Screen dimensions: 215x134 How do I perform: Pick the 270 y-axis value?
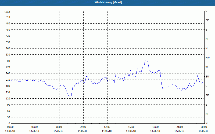(x=8, y=67)
